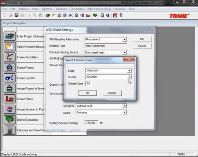Click the help question mark toolbar icon

click(121, 15)
